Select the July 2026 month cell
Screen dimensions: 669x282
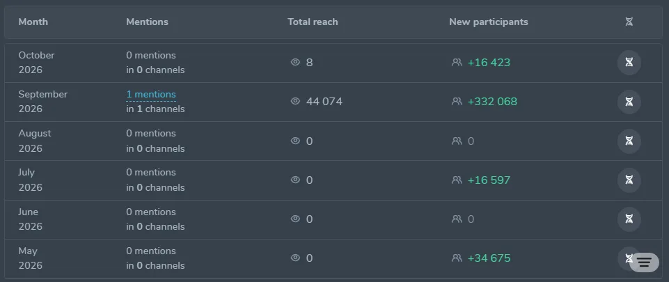[x=31, y=180]
